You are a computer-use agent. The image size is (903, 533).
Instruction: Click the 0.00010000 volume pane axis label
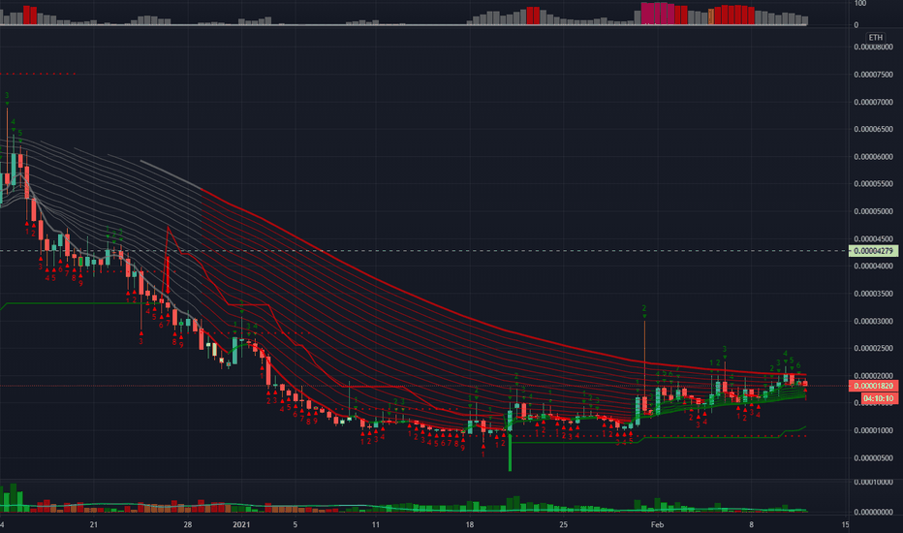pos(873,483)
